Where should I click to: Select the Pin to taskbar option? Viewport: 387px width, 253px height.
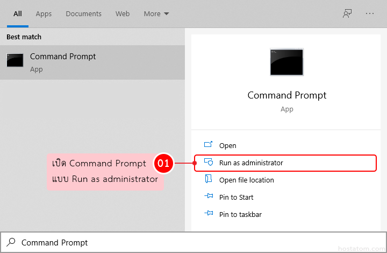point(240,214)
